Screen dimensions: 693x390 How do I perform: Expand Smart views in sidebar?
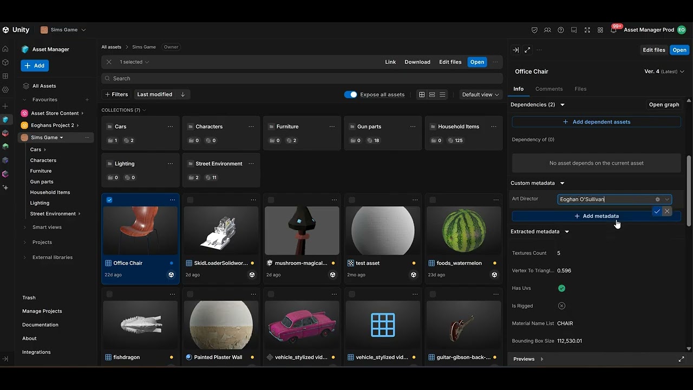tap(24, 227)
